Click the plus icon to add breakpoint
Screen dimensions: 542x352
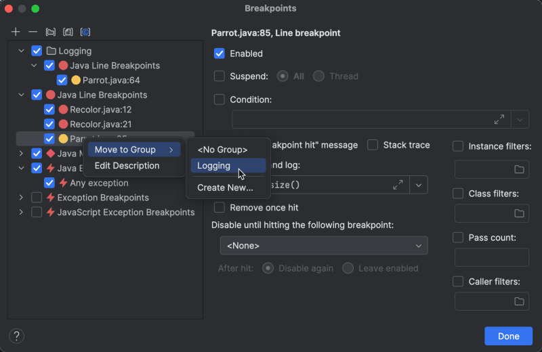click(16, 32)
